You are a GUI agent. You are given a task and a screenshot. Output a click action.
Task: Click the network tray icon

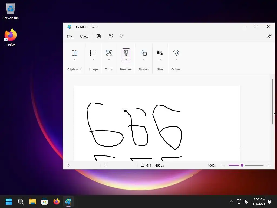coord(239,201)
